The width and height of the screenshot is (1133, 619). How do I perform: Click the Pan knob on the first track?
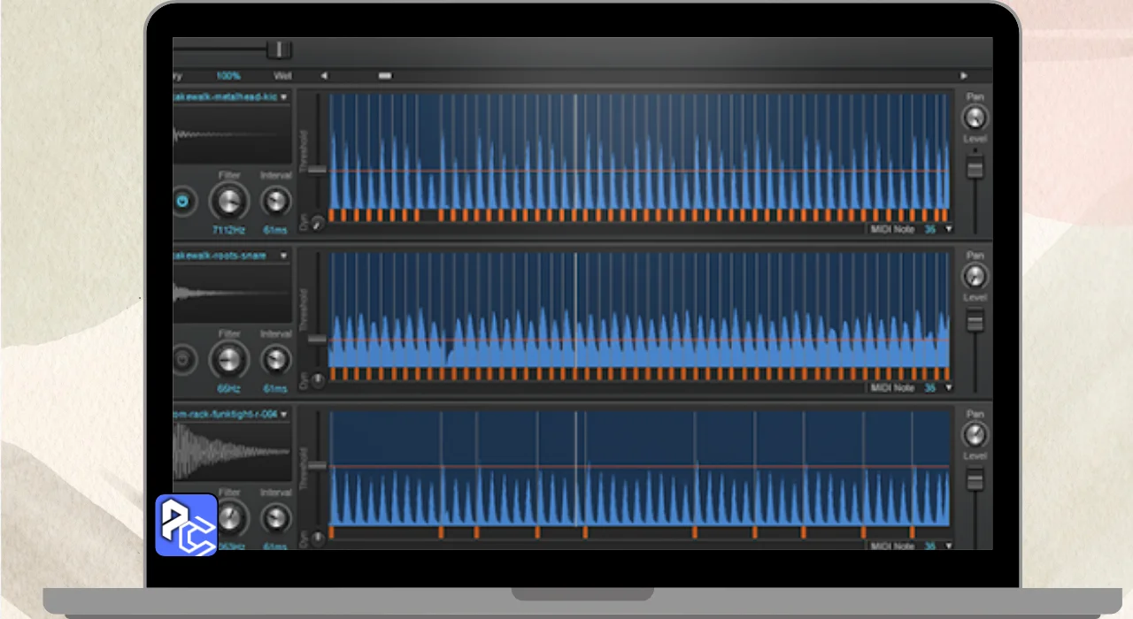click(975, 118)
